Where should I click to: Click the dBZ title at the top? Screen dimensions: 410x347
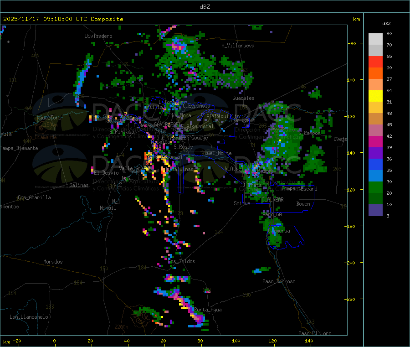[x=205, y=7]
